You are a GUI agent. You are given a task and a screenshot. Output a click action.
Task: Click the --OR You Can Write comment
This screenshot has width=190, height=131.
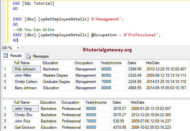[x=34, y=30]
